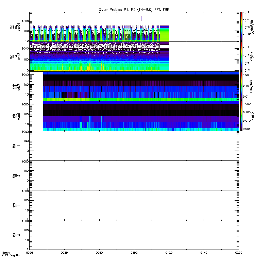Click the thb fff 64 scm3 panel label

click(15, 57)
